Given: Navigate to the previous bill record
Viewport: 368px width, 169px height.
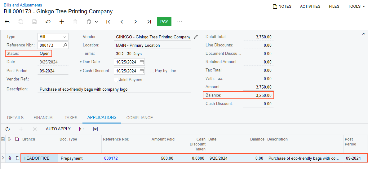Looking at the screenshot, I should [x=122, y=22].
